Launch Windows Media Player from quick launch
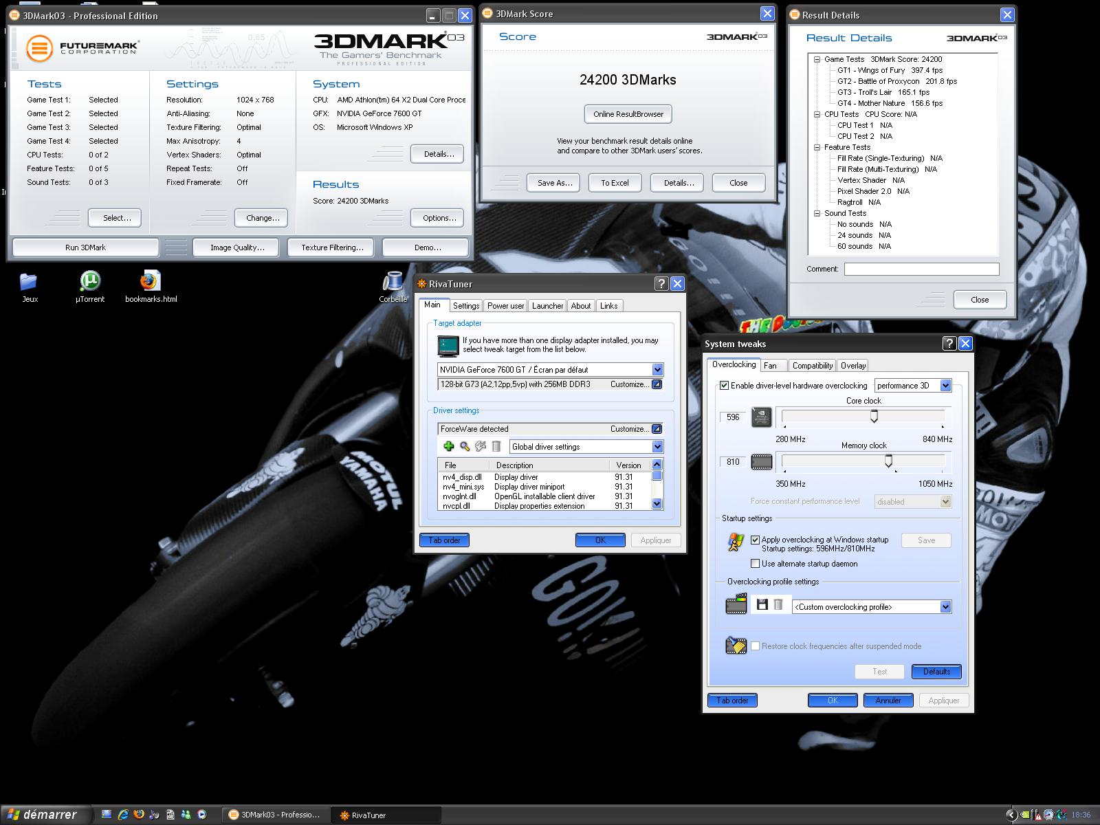Viewport: 1100px width, 825px height. pyautogui.click(x=202, y=815)
